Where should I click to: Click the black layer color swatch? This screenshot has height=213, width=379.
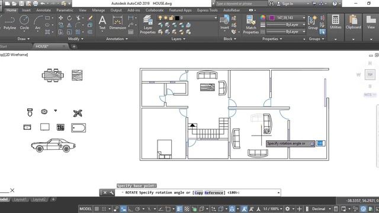point(177,18)
